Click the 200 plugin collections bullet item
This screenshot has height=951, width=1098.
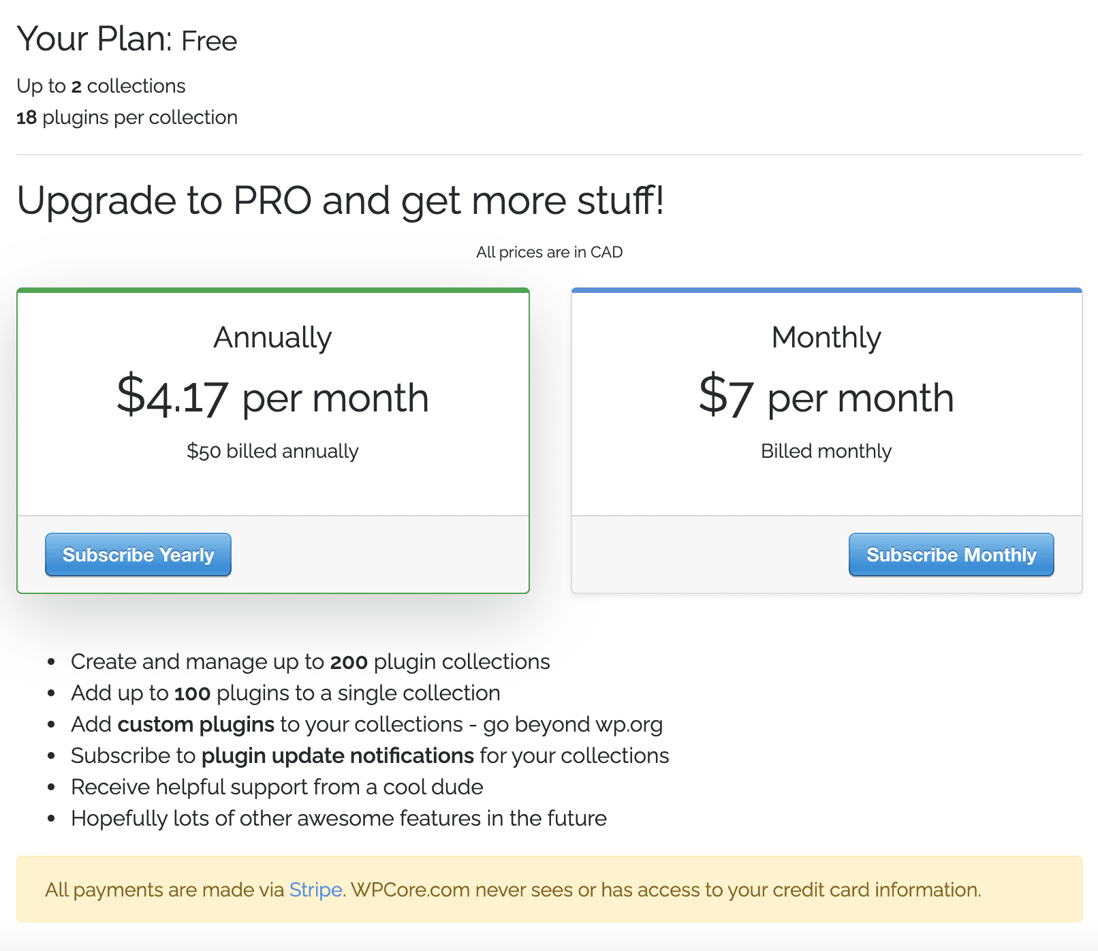pyautogui.click(x=310, y=661)
